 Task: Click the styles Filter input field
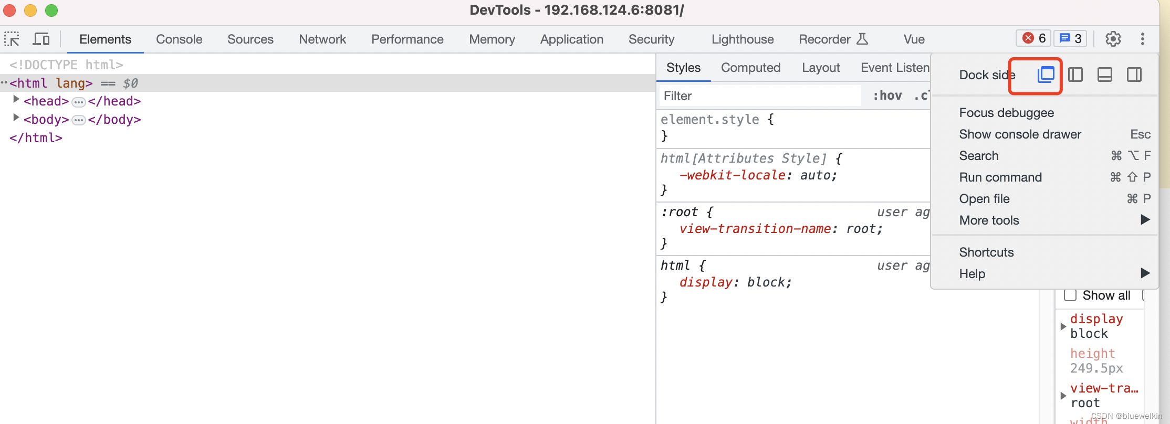(760, 96)
